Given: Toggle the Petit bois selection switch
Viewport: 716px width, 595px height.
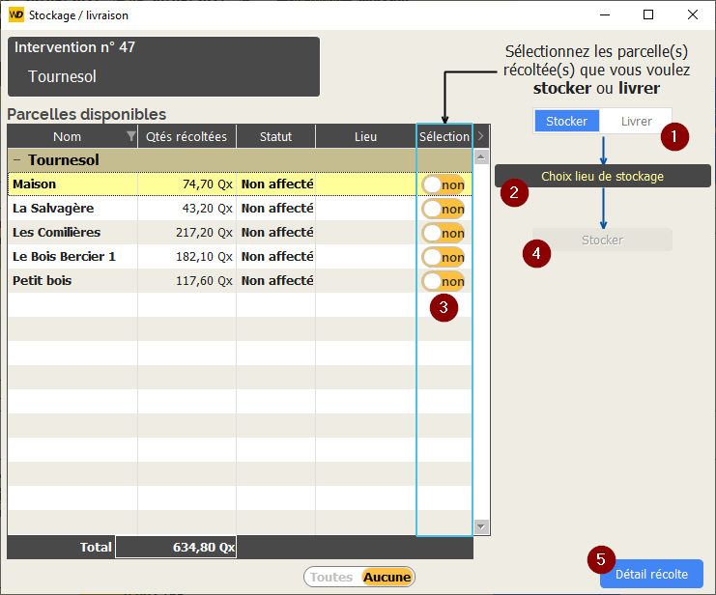Looking at the screenshot, I should click(x=444, y=281).
